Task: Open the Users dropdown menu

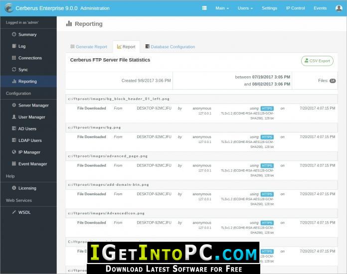Action: [x=245, y=8]
